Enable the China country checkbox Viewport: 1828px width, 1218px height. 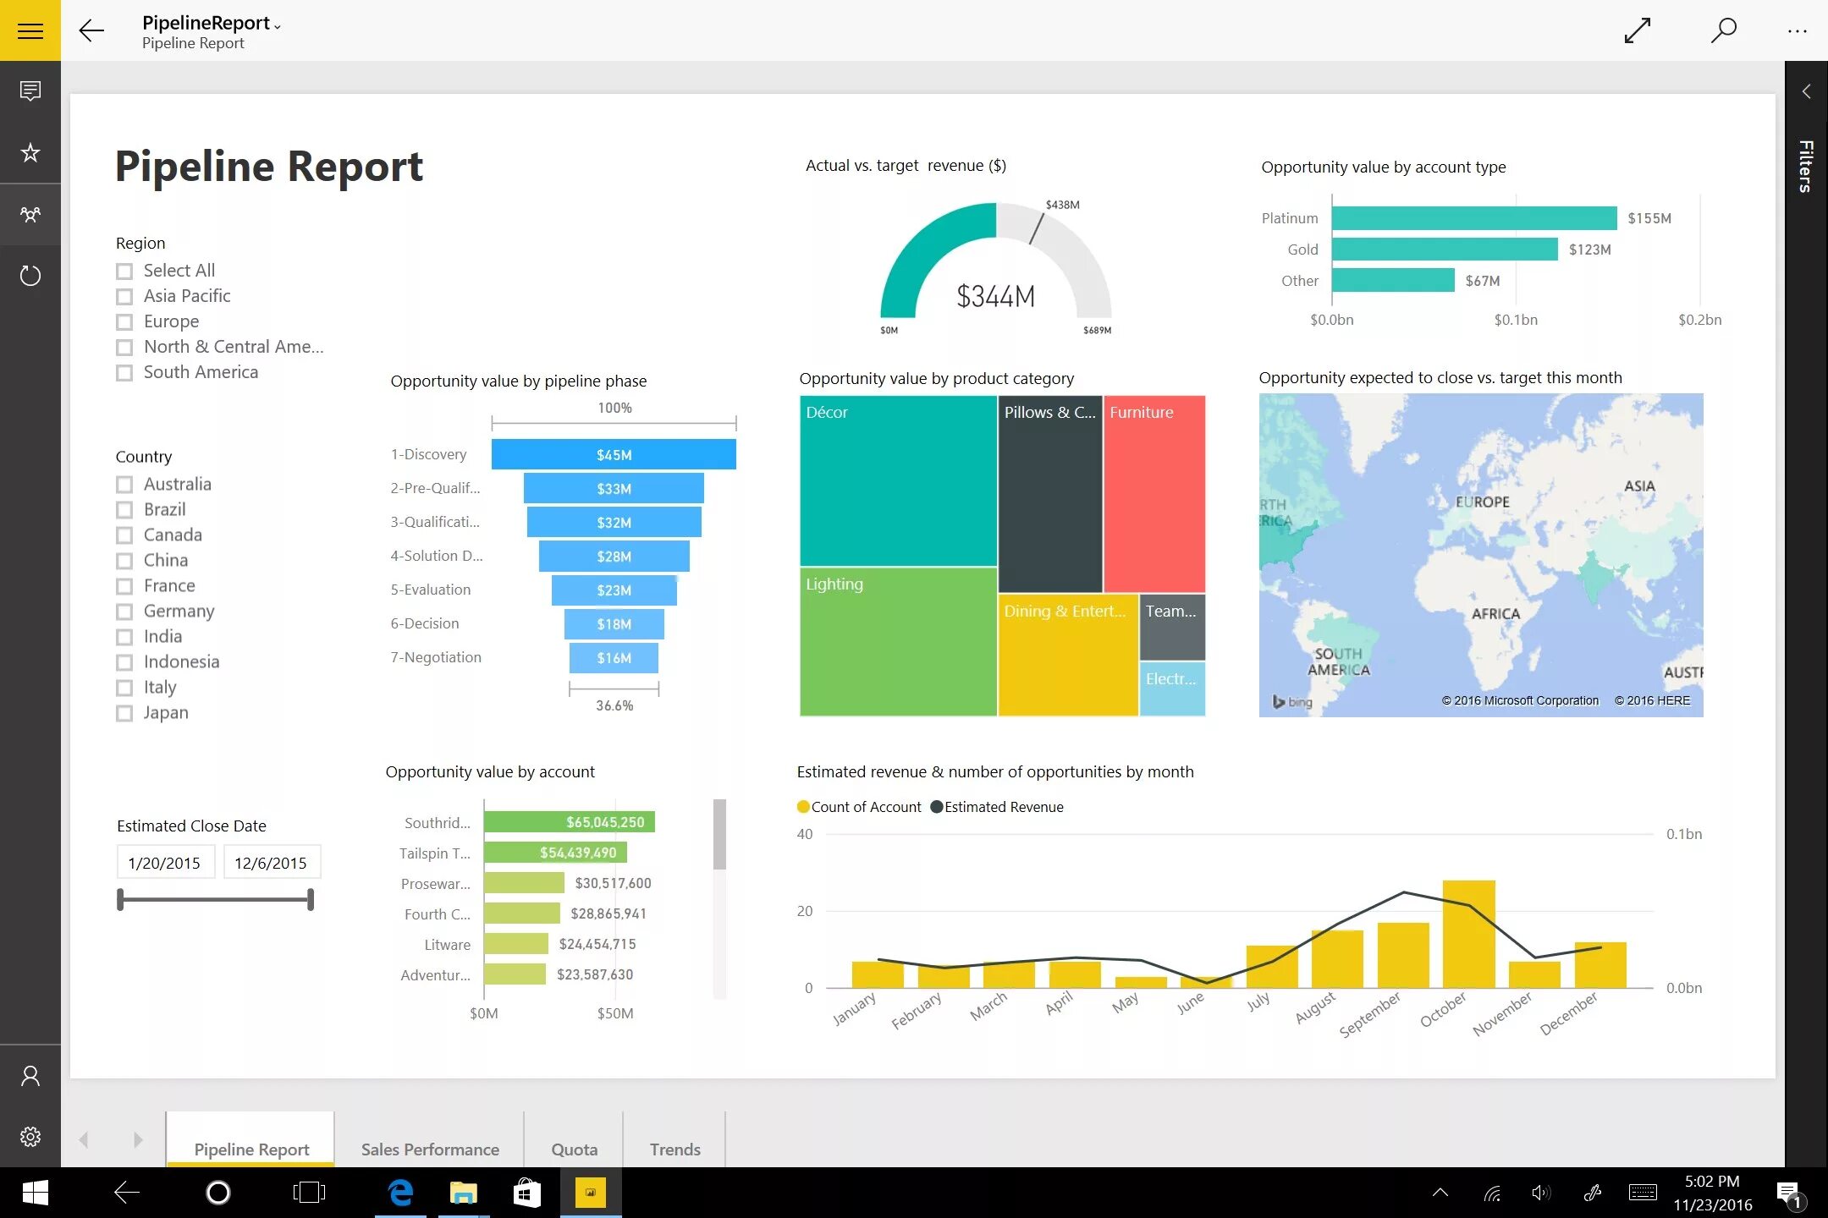click(125, 559)
